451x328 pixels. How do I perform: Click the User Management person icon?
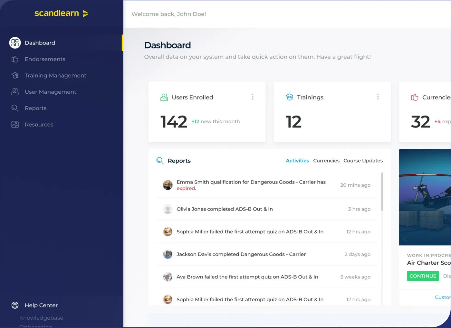coord(15,92)
